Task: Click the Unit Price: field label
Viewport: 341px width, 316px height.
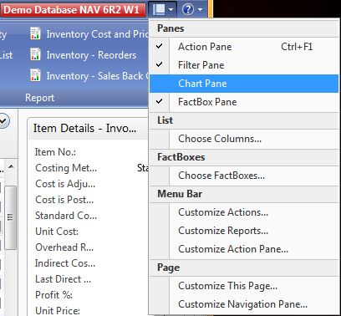Action: (x=58, y=311)
